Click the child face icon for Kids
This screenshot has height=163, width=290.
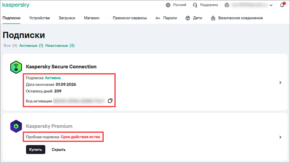tap(188, 18)
